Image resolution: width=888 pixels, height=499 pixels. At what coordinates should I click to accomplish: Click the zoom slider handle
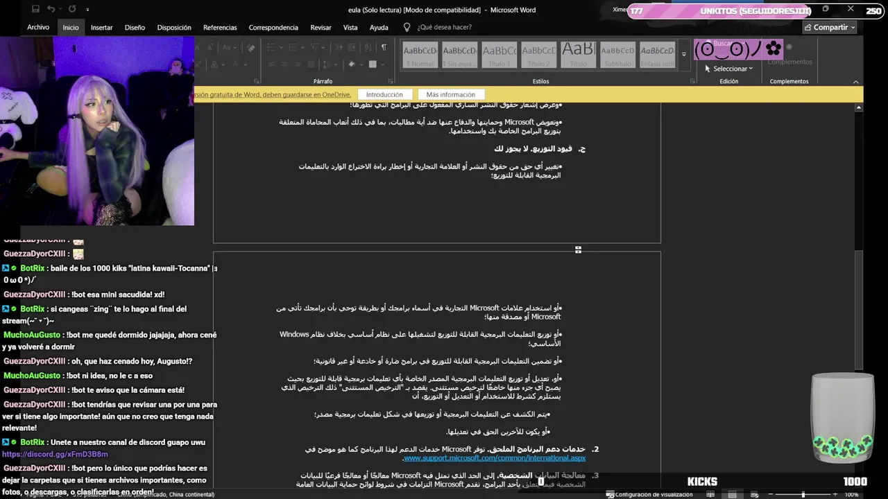(803, 494)
